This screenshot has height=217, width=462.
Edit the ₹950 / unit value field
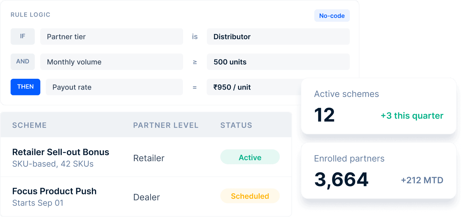pos(254,87)
